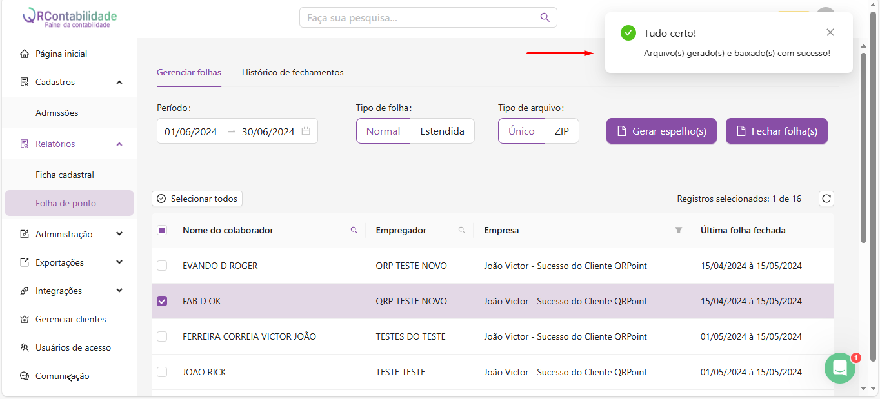
Task: Click the search icon in Empregador column
Action: 461,230
